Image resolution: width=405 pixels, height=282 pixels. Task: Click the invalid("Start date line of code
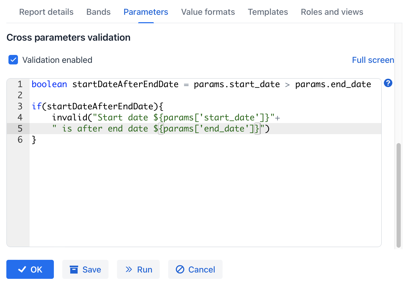166,117
